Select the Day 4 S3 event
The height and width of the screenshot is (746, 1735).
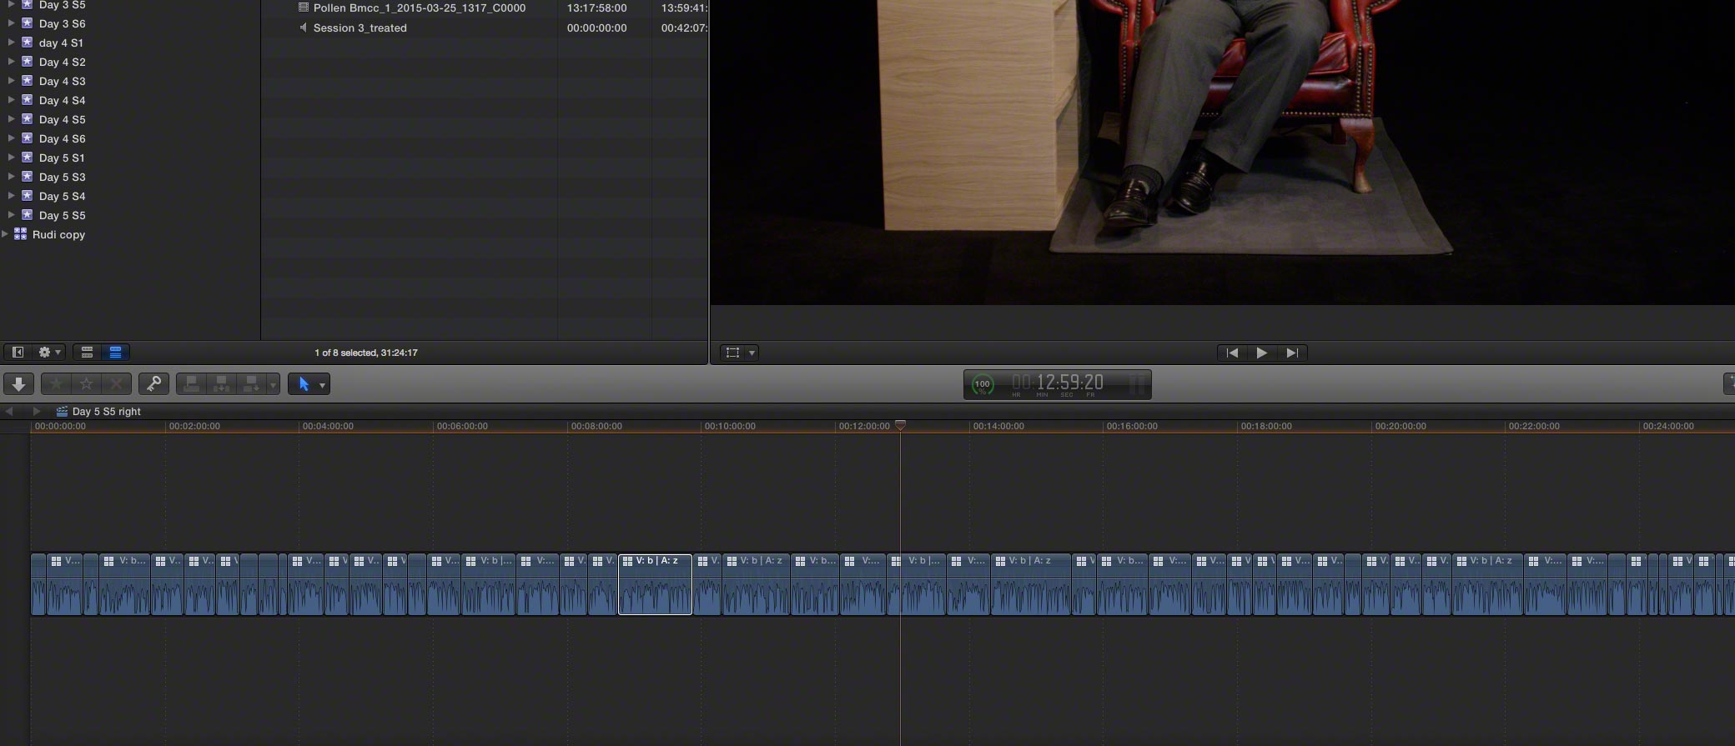pos(62,81)
